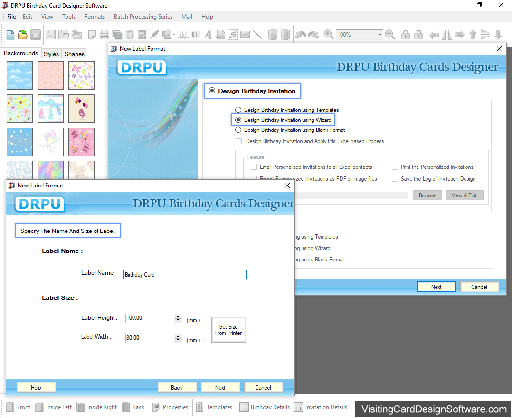Select the feather pen signature tool
512x418 pixels.
tap(154, 35)
